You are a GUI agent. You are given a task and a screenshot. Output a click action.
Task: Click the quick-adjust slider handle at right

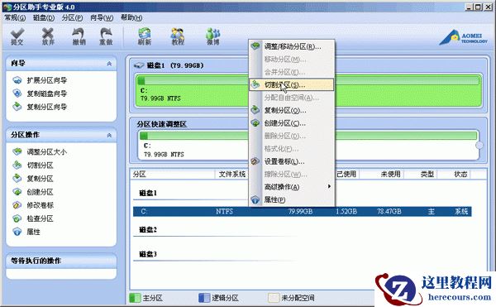coord(479,146)
